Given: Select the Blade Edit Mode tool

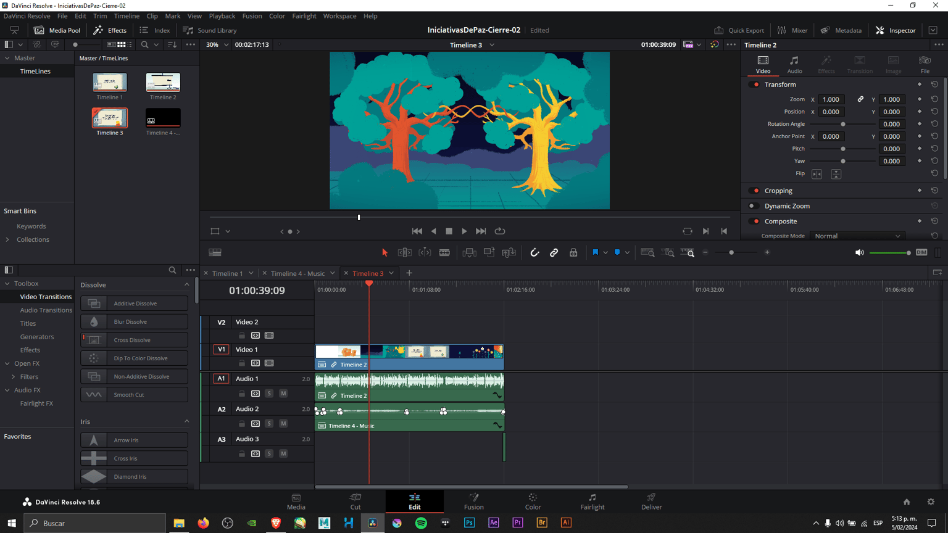Looking at the screenshot, I should pos(444,252).
